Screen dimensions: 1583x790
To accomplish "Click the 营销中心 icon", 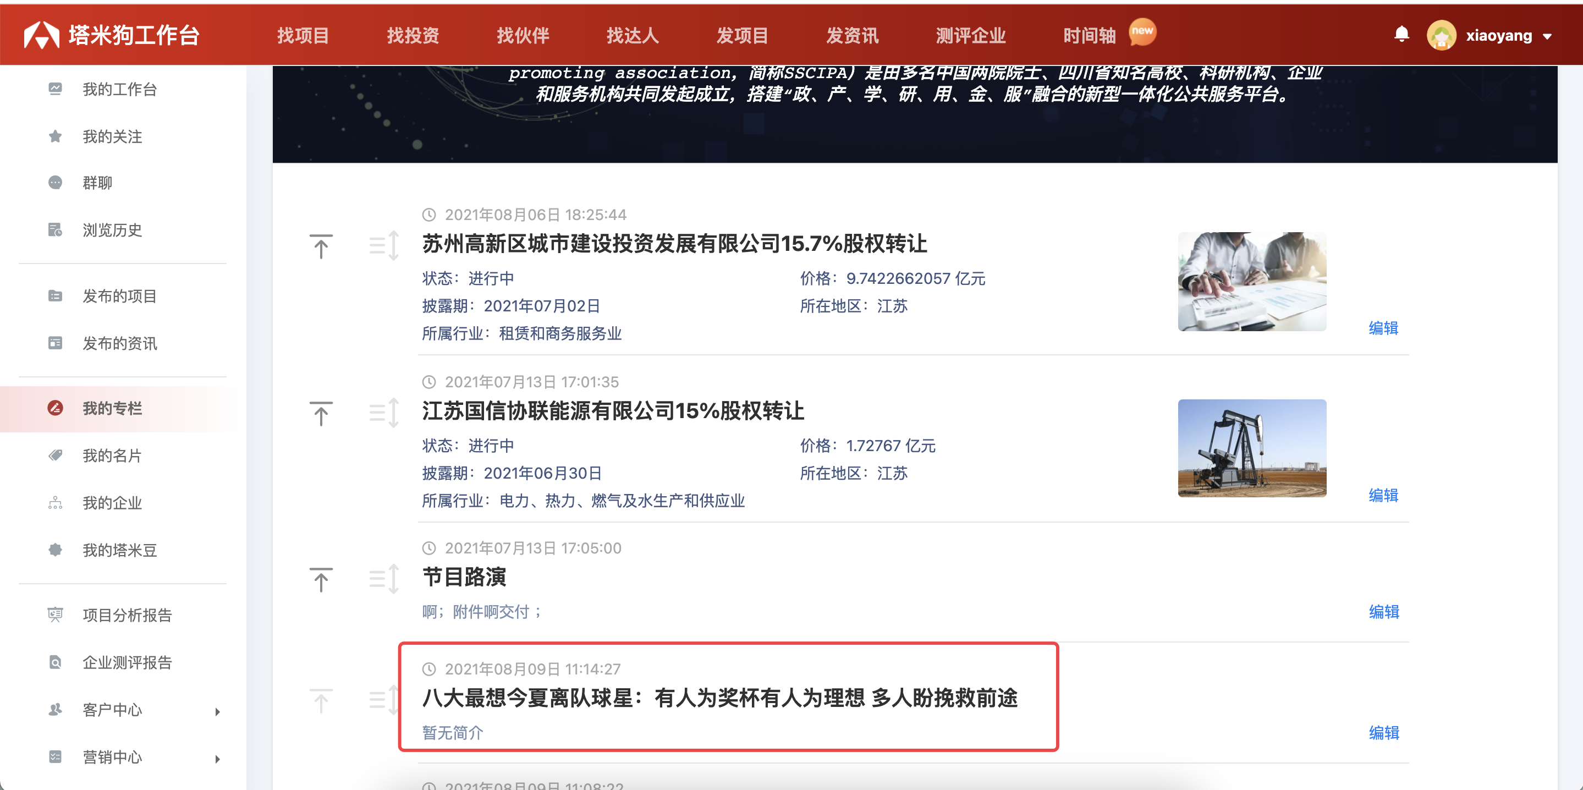I will (x=56, y=757).
